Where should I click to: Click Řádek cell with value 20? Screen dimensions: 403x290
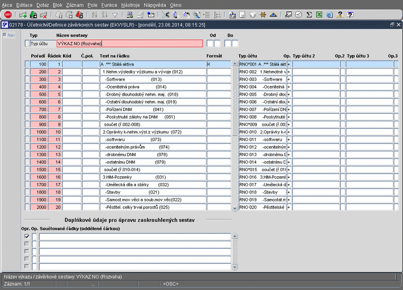[x=54, y=207]
